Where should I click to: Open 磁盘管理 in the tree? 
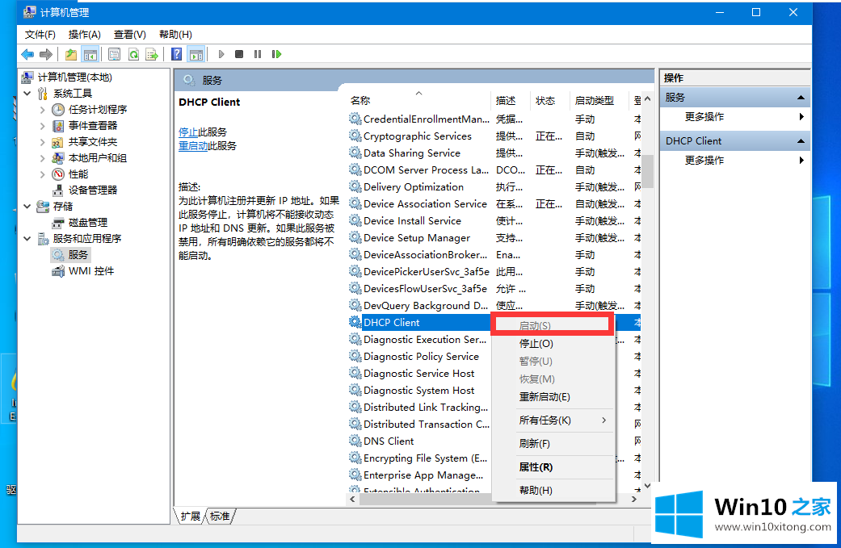pos(88,222)
